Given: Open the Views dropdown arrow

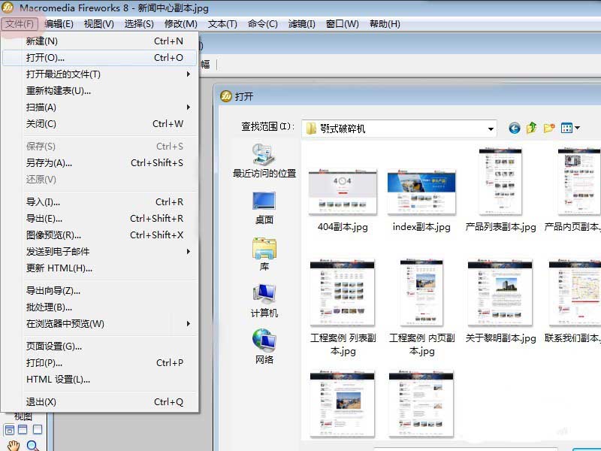Looking at the screenshot, I should [x=577, y=127].
